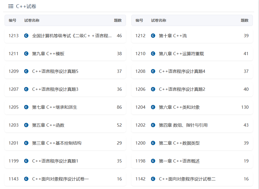Screen dimensions: 259x189
Task: Click paper number 1143
Action: tap(13, 179)
